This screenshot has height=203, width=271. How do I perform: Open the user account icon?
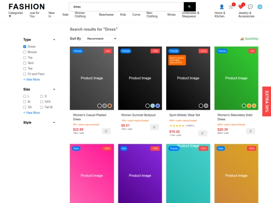click(x=222, y=7)
